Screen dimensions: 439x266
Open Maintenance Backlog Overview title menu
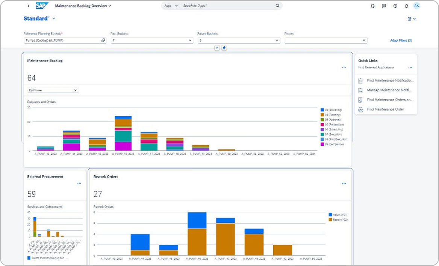point(83,6)
